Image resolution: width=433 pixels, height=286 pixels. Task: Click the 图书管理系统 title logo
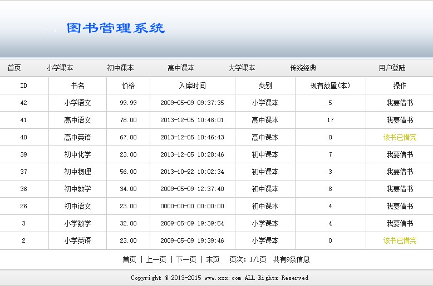116,28
